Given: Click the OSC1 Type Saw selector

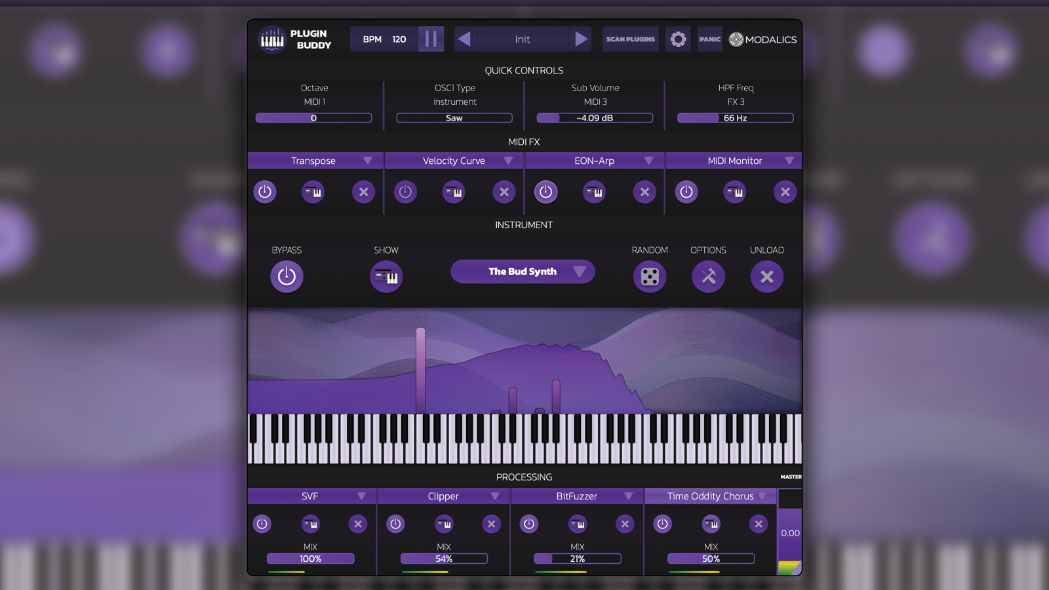Looking at the screenshot, I should click(x=454, y=118).
